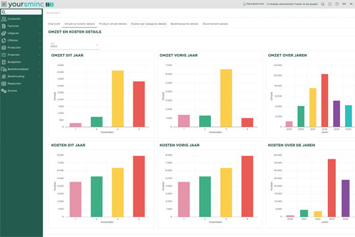Expand the Producten menu chevron
Image resolution: width=355 pixels, height=237 pixels.
click(x=40, y=47)
